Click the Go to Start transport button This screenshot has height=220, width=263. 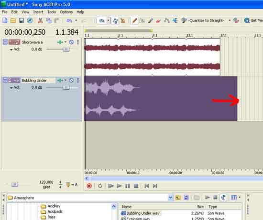click(x=147, y=186)
